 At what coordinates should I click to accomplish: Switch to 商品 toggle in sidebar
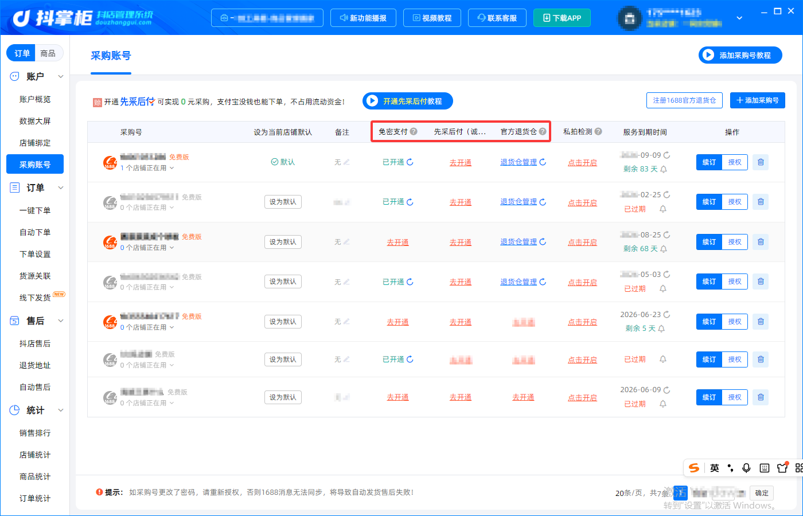pos(48,53)
